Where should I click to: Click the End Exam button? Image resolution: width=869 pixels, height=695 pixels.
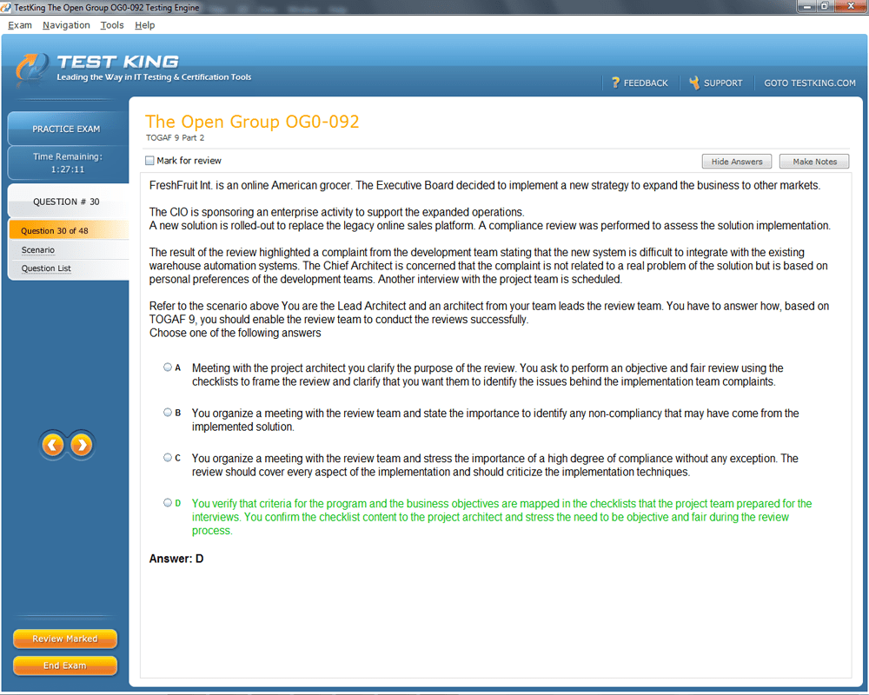pyautogui.click(x=65, y=665)
